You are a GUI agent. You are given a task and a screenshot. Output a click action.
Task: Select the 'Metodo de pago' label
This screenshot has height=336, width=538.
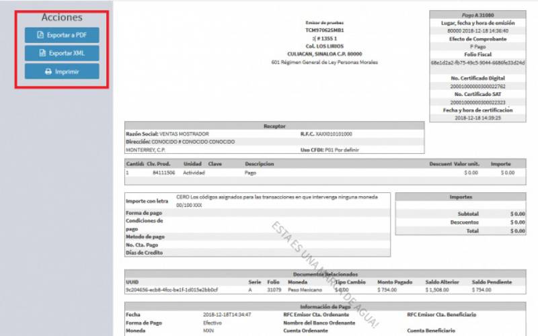point(145,237)
